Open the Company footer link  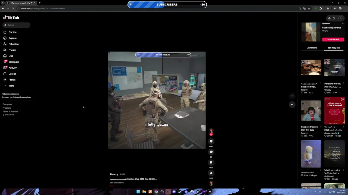(7, 104)
